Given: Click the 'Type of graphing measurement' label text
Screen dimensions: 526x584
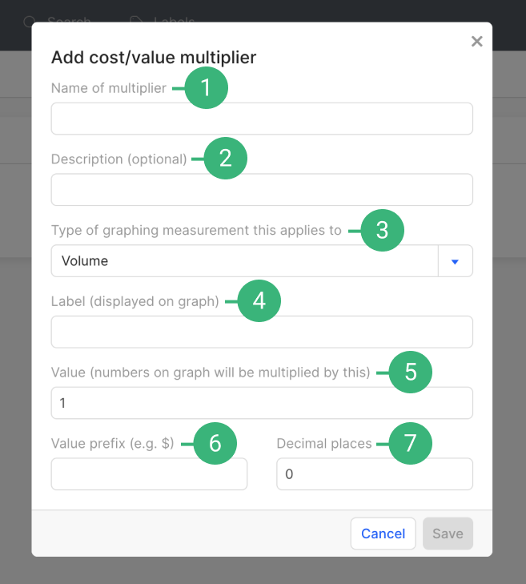Looking at the screenshot, I should [196, 230].
